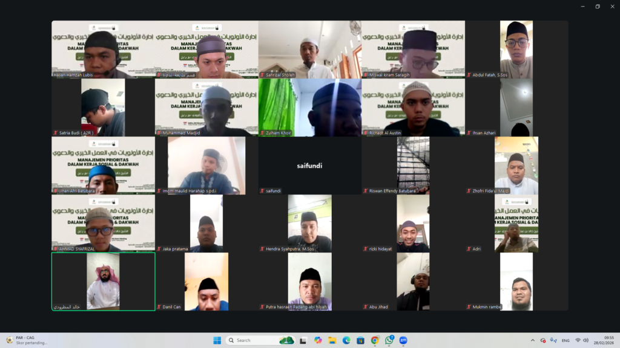Select the green-highlighted active speaker video tile
The image size is (620, 348).
click(x=103, y=281)
